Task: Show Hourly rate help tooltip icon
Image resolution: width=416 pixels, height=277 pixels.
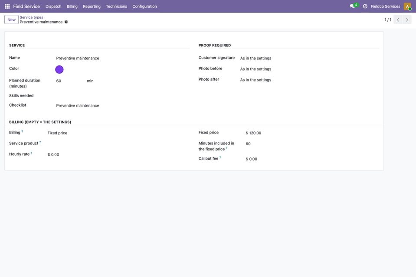Action: (31, 153)
